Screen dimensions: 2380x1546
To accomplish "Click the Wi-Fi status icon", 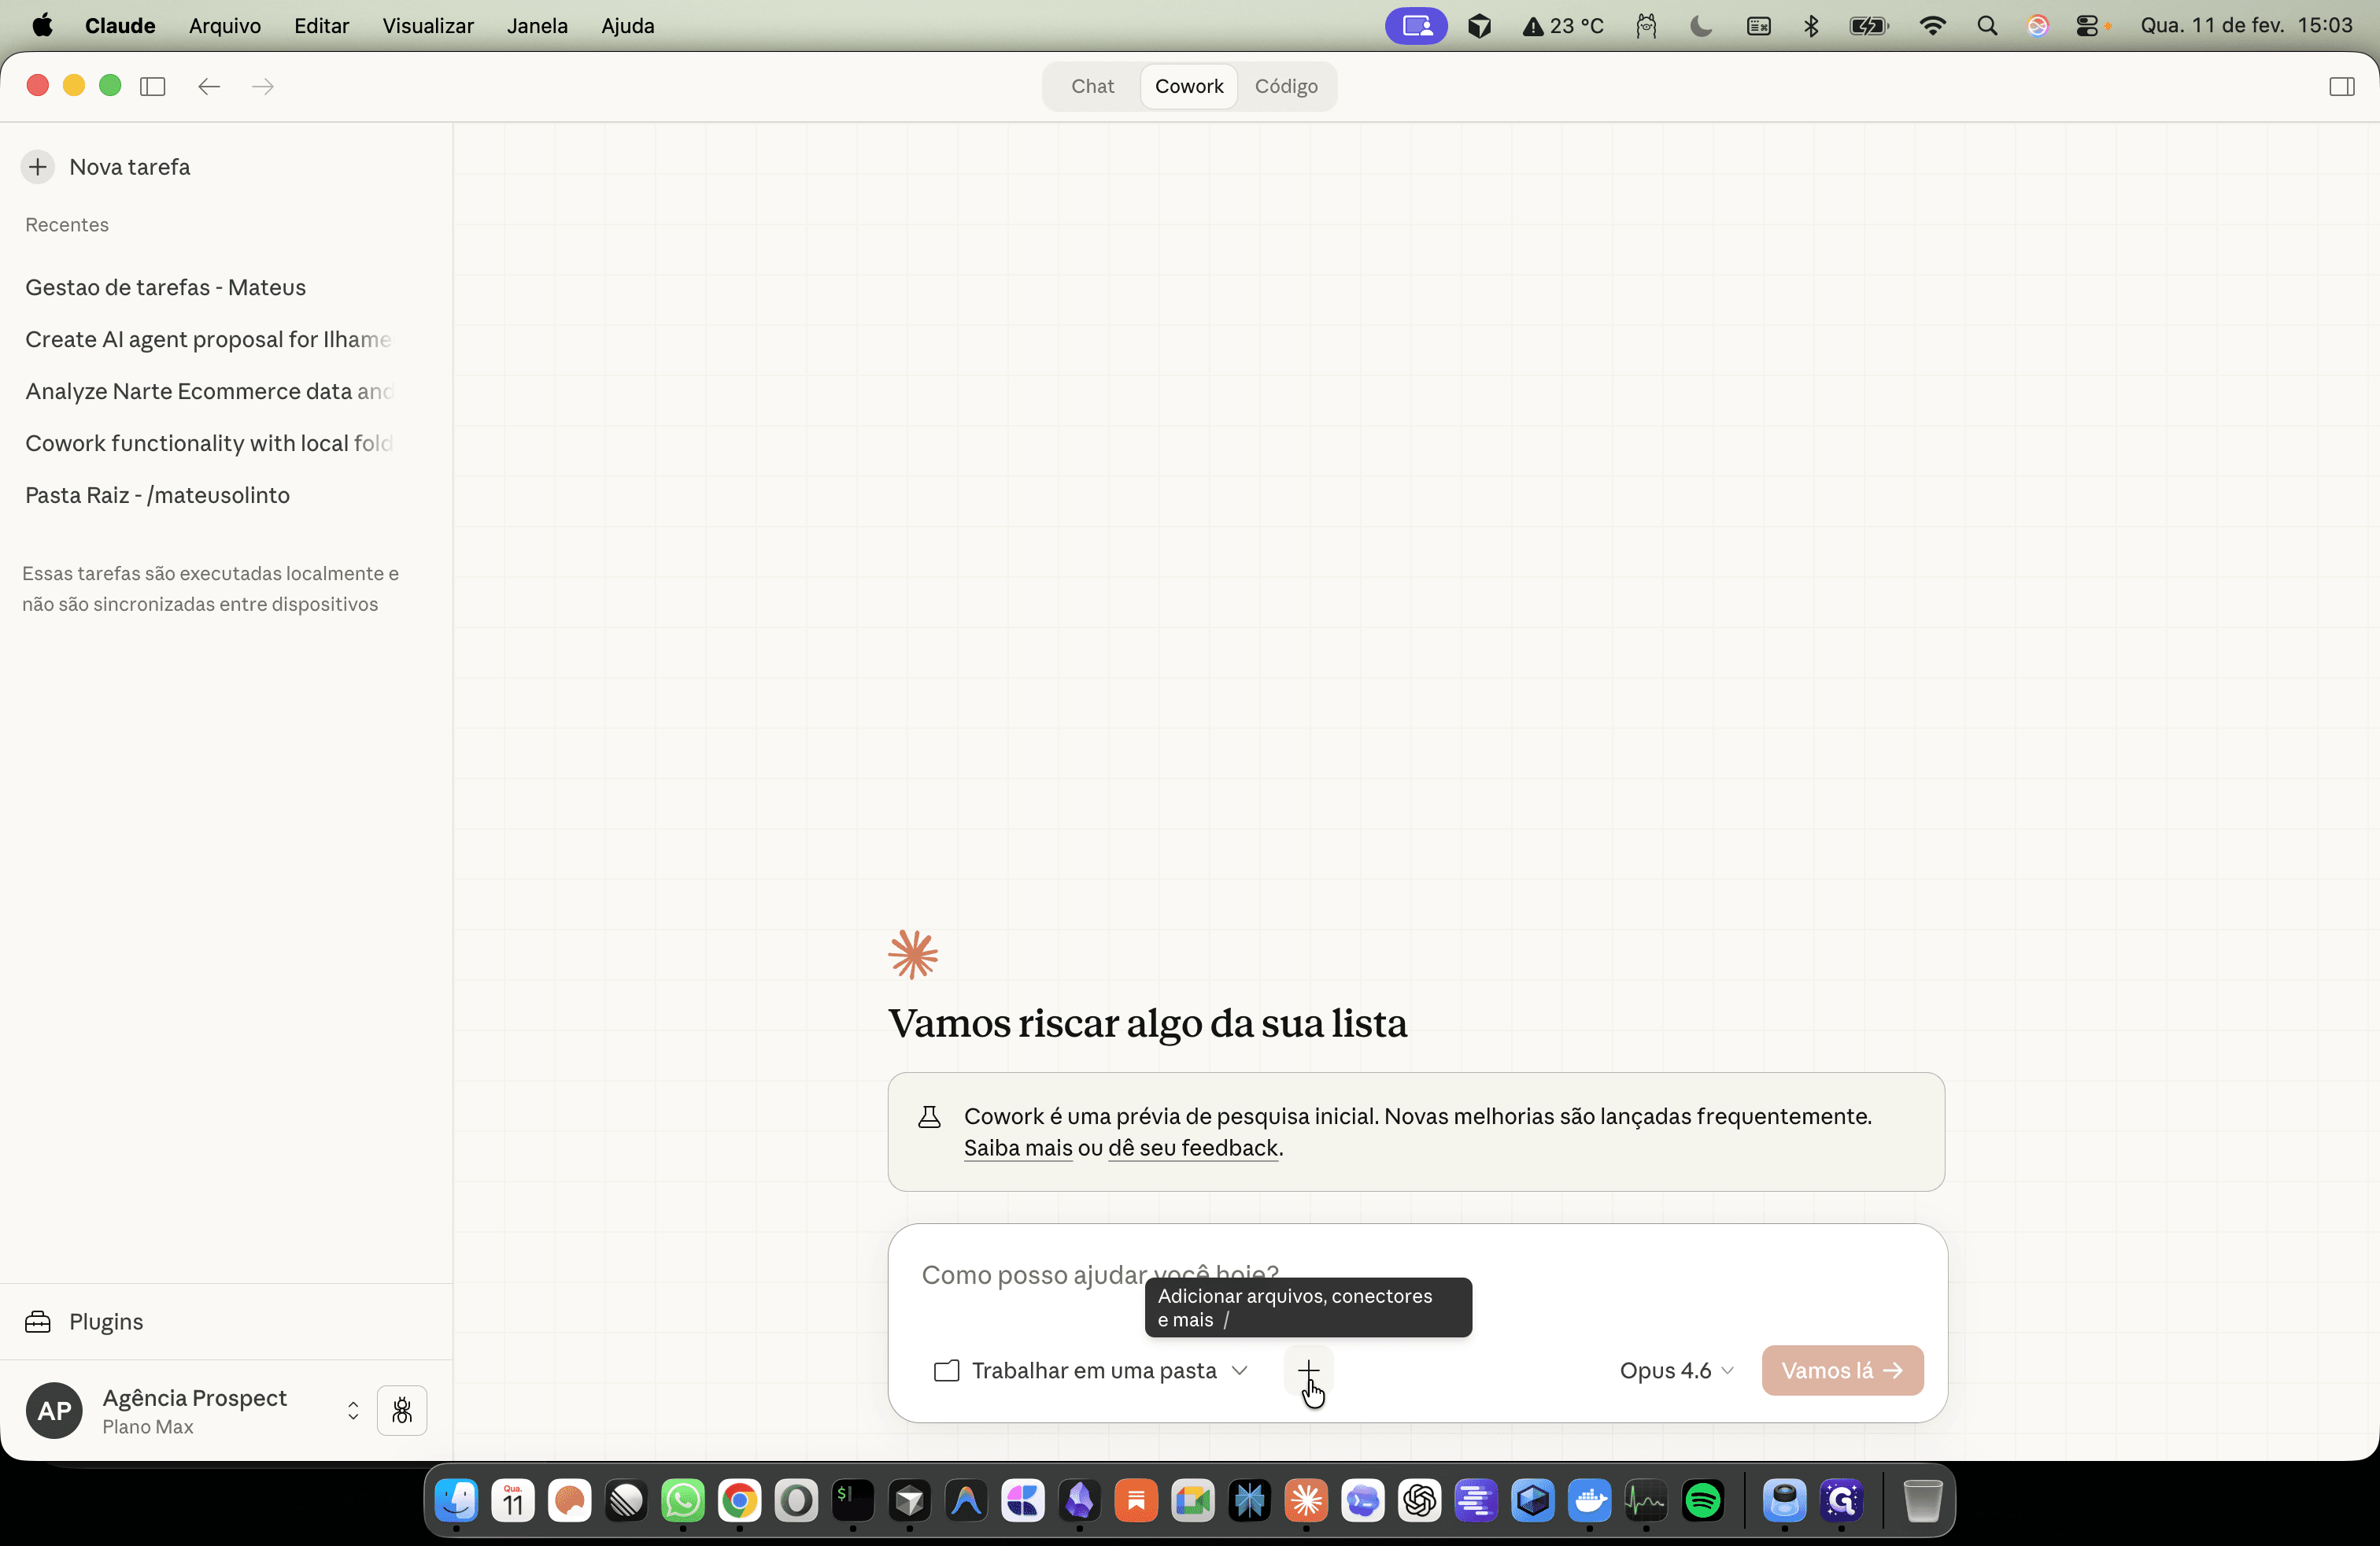I will pyautogui.click(x=1932, y=26).
